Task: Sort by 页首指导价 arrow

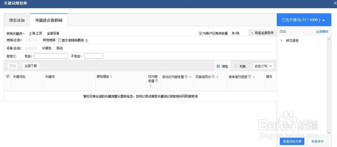Action: (x=217, y=77)
